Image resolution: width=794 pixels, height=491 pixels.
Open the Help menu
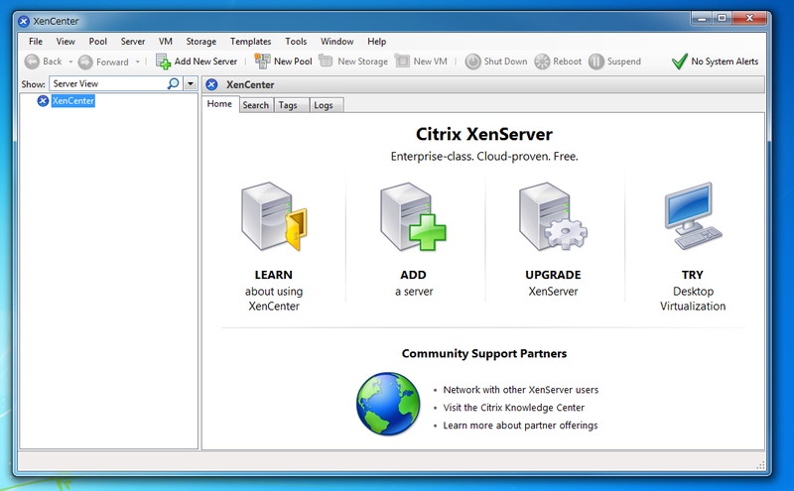point(376,42)
